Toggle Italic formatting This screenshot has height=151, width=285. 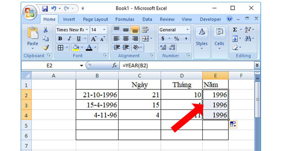pyautogui.click(x=69, y=38)
